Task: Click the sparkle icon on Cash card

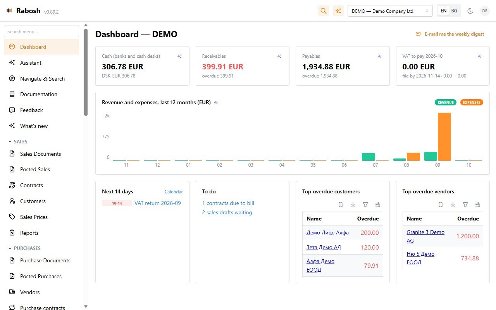Action: (x=179, y=56)
